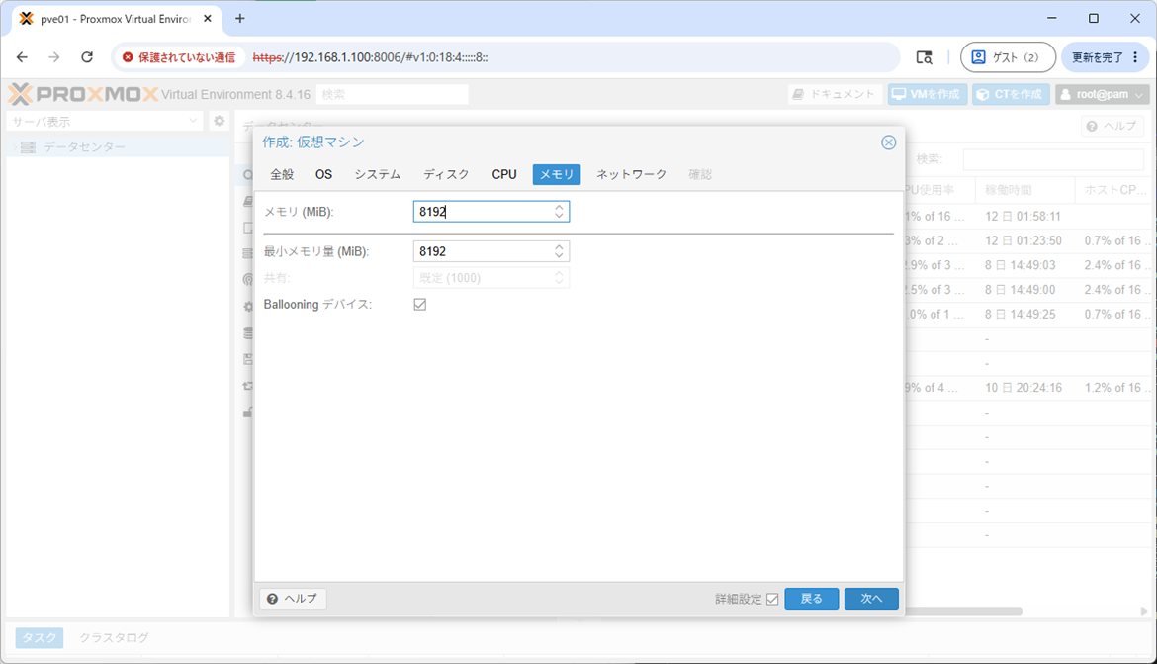The width and height of the screenshot is (1157, 664).
Task: Select the メモリ tab
Action: 557,174
